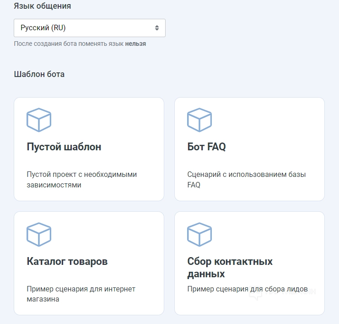This screenshot has height=324, width=339.
Task: Click the cube icon on Сбор контактных данных card
Action: (199, 235)
